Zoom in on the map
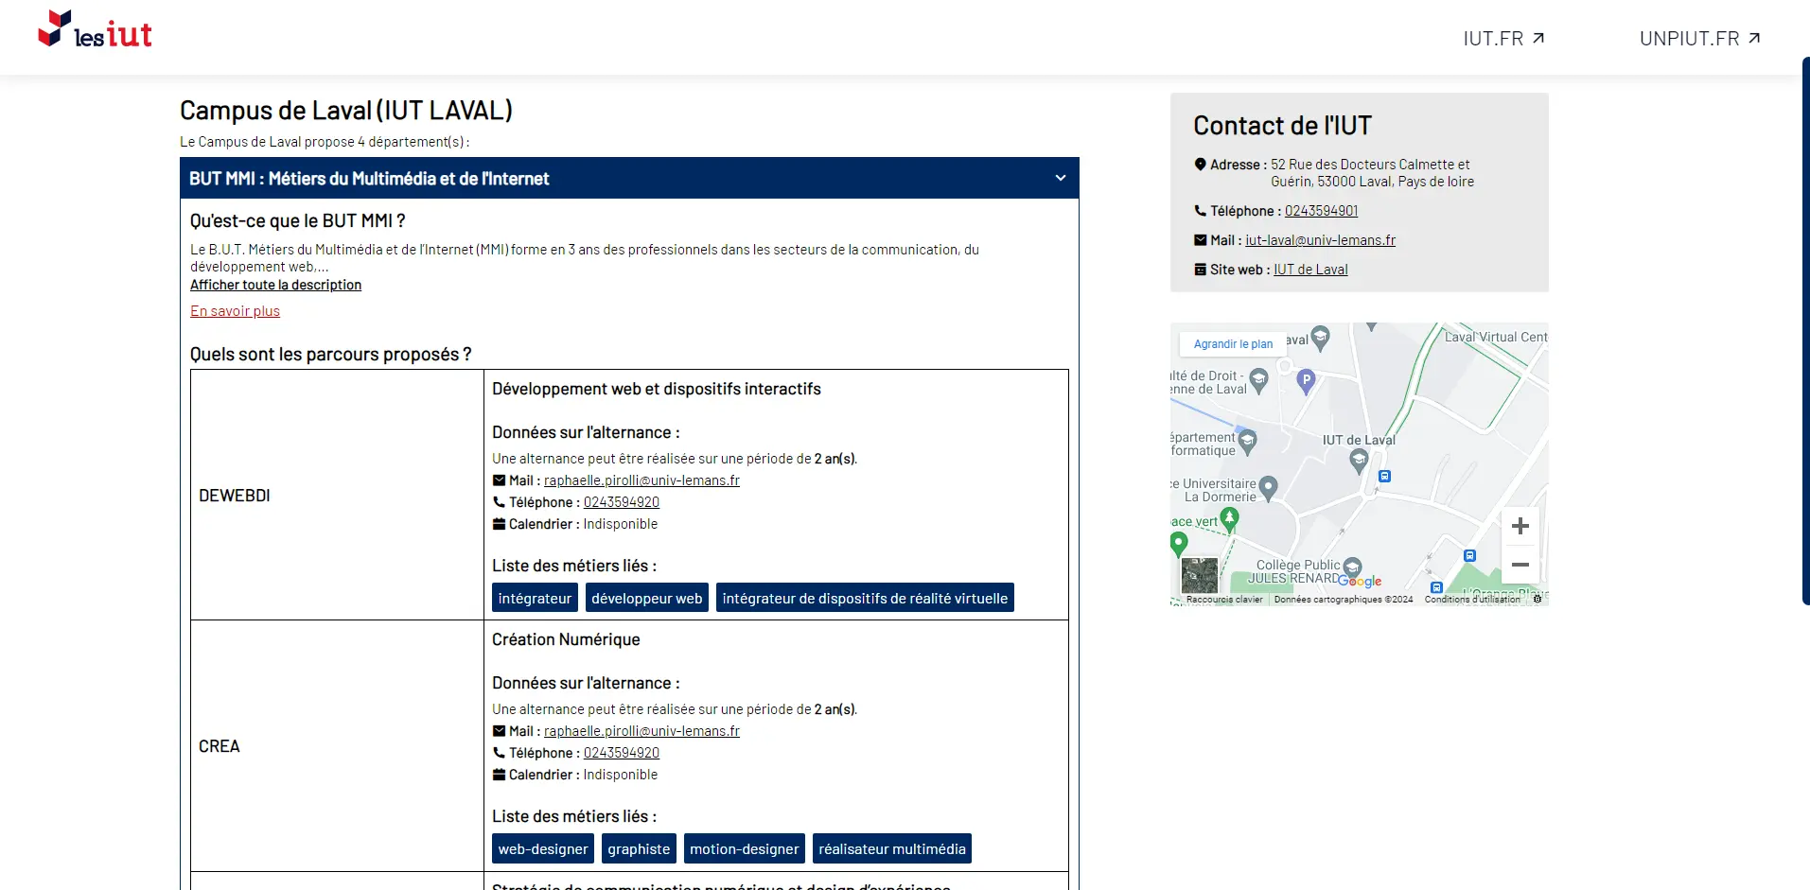 [x=1520, y=527]
